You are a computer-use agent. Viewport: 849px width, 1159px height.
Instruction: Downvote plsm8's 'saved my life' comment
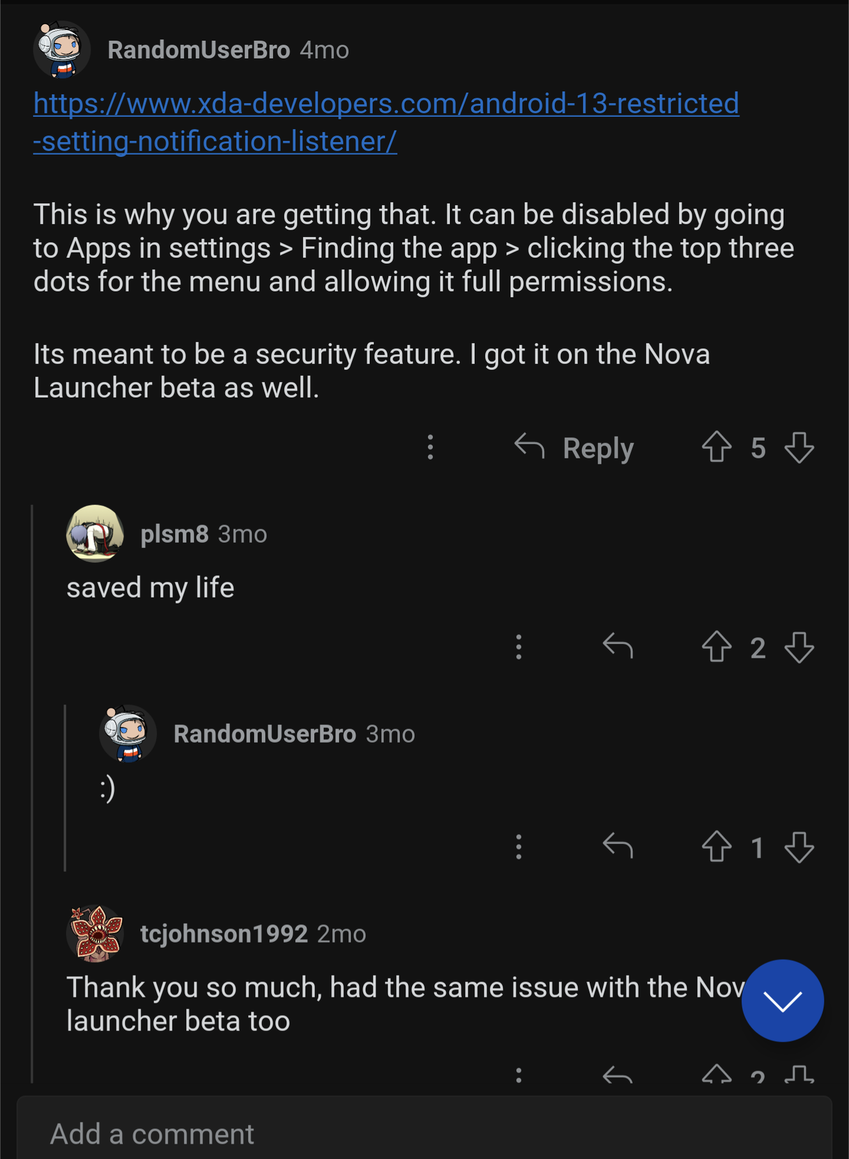[799, 647]
